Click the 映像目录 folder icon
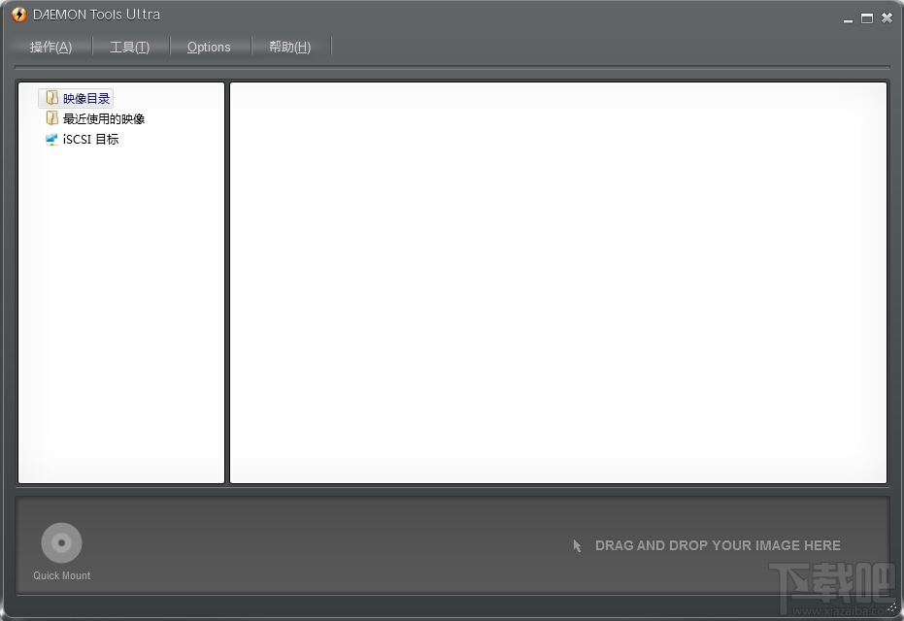The height and width of the screenshot is (621, 904). (x=51, y=98)
